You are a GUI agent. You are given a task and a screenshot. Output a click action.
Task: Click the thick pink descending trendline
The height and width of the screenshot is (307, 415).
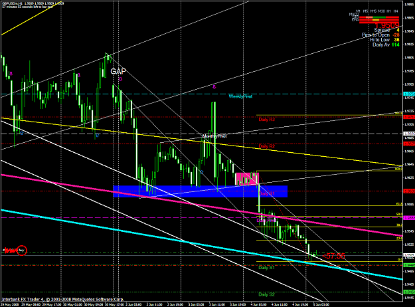pos(202,205)
